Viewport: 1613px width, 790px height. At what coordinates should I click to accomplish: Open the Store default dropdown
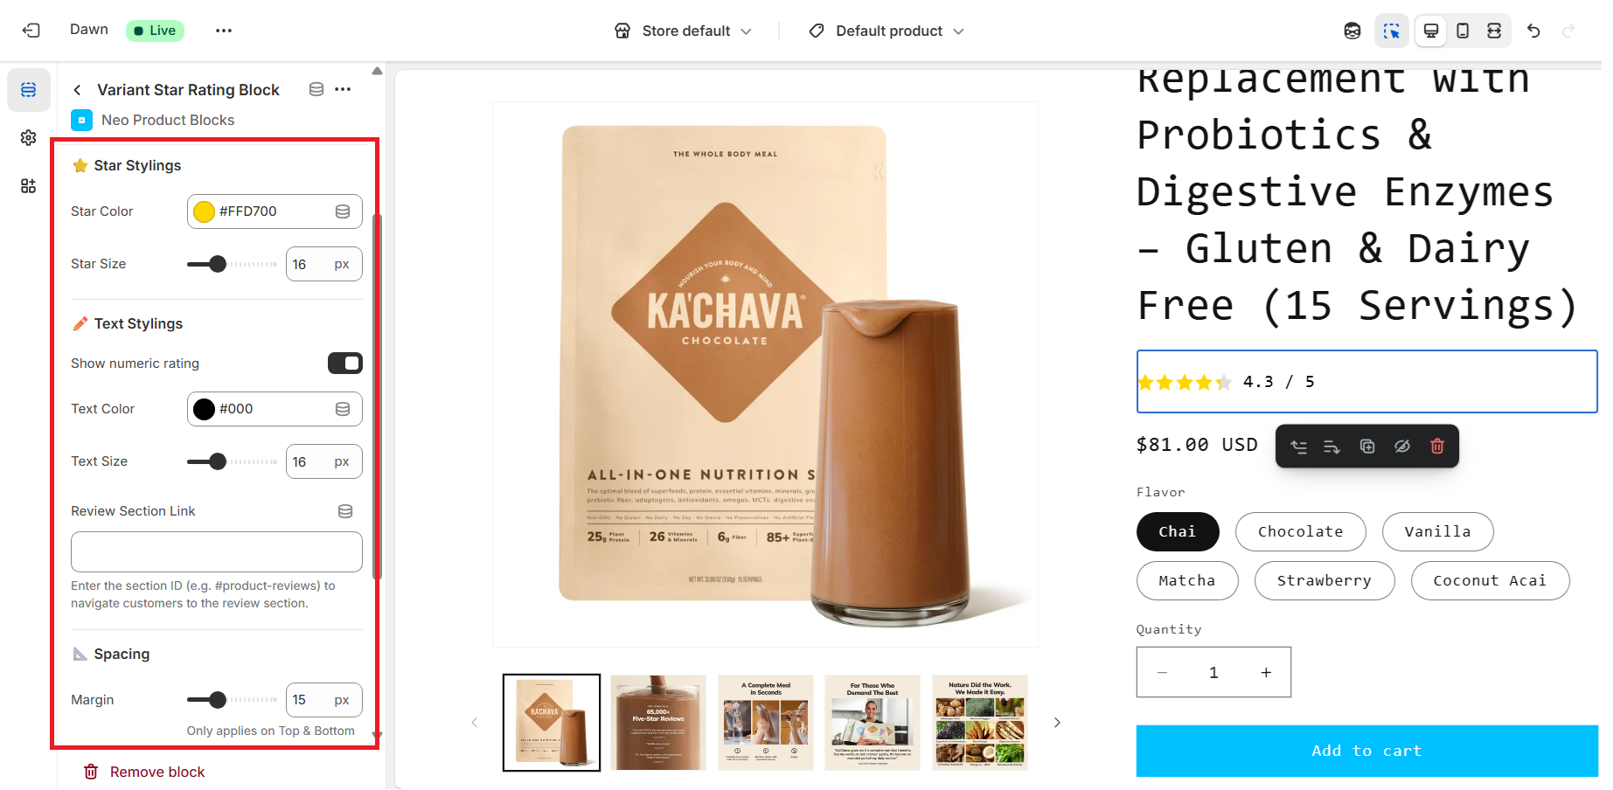coord(683,31)
